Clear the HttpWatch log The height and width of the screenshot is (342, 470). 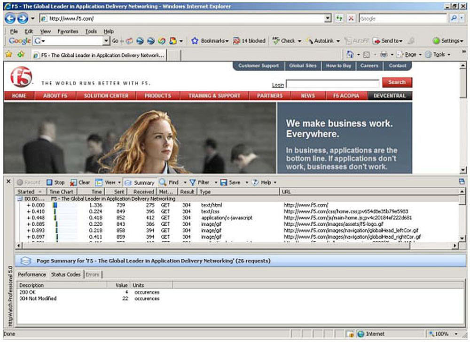tap(80, 183)
